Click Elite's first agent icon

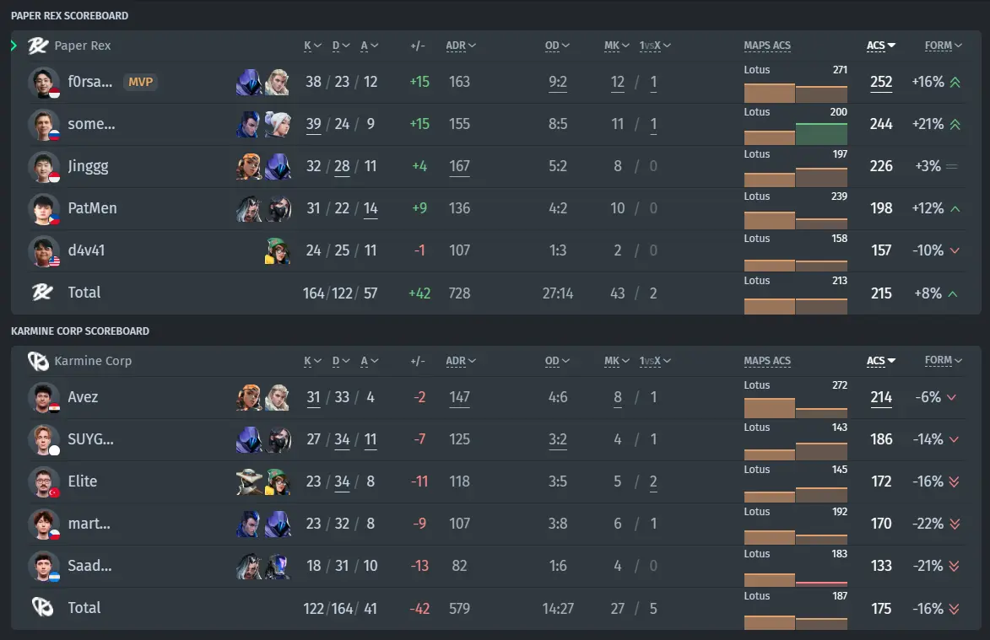pos(249,481)
